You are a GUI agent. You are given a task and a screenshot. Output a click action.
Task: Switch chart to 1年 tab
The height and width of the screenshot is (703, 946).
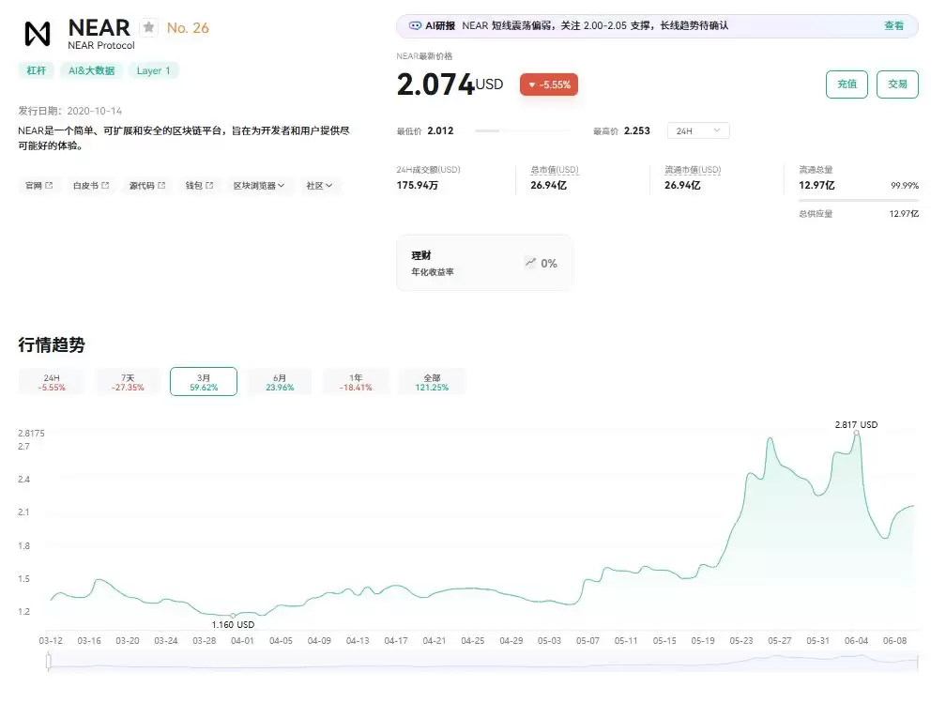coord(356,382)
